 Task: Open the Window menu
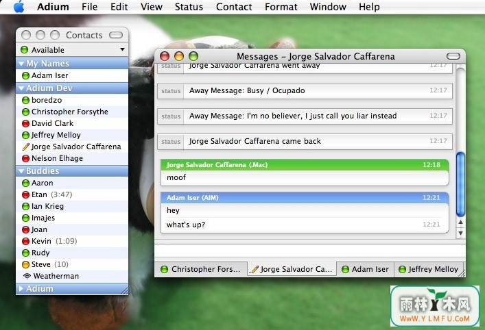328,7
